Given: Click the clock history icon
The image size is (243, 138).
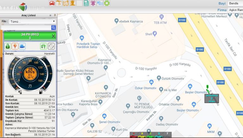Looking at the screenshot, I should [51, 46].
